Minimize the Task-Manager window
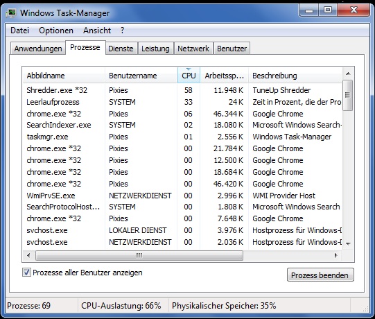This screenshot has width=375, height=319. pos(309,10)
